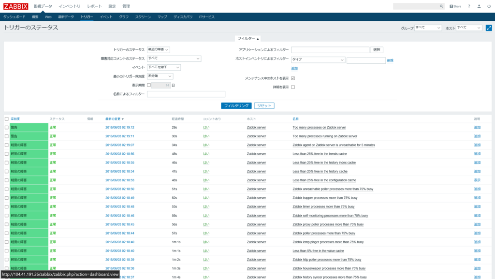Open the user profile icon
The width and height of the screenshot is (495, 279).
pos(479,6)
